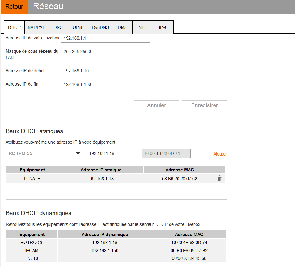Select the LAN subnet mask field

point(105,51)
